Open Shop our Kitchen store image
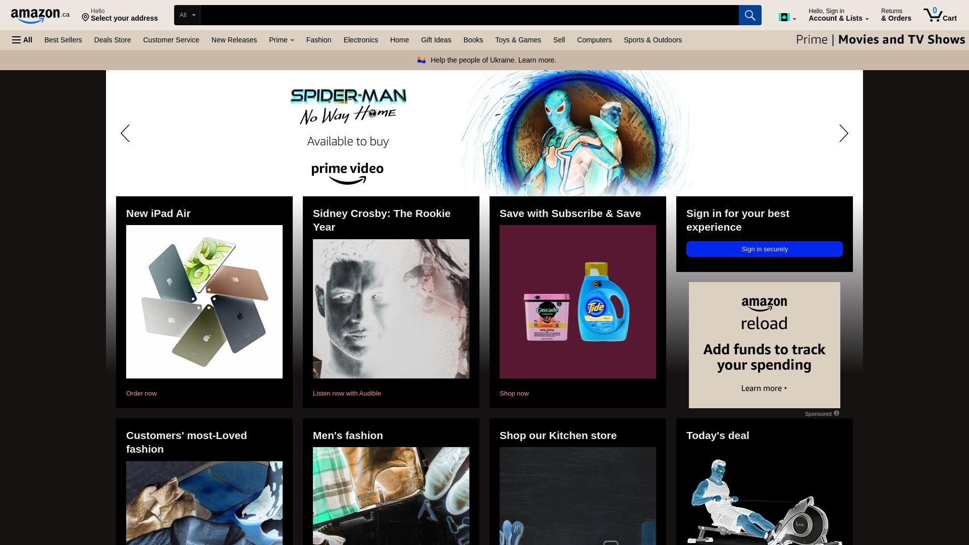The width and height of the screenshot is (969, 545). pyautogui.click(x=578, y=496)
